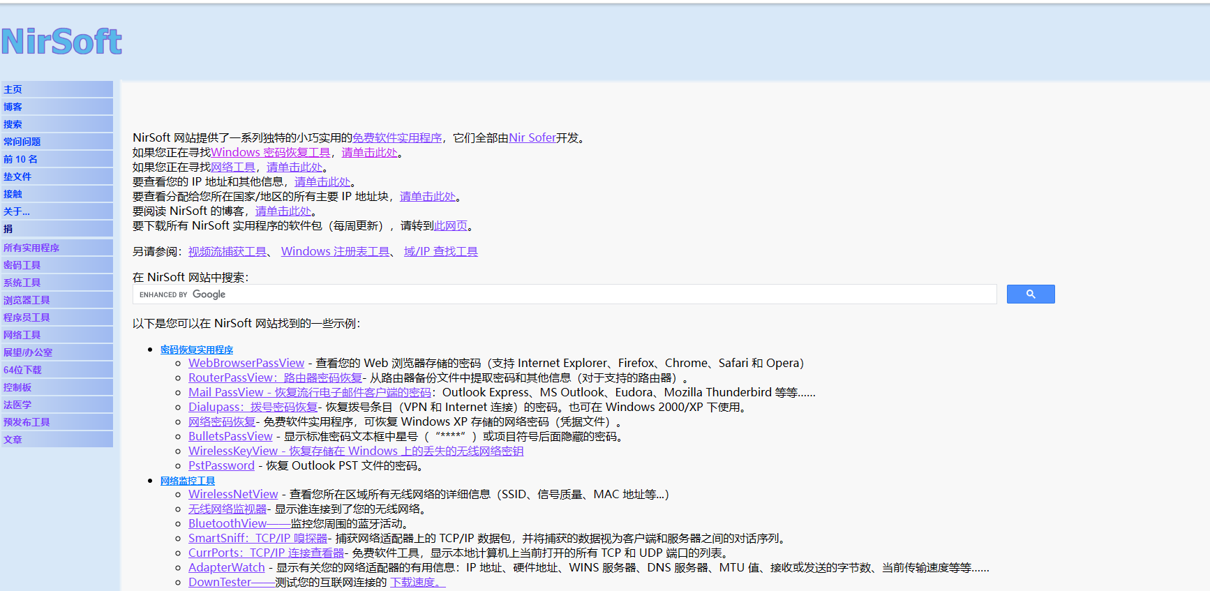Open the 网络监控工具 category heading link
Viewport: 1210px width, 591px height.
tap(188, 481)
